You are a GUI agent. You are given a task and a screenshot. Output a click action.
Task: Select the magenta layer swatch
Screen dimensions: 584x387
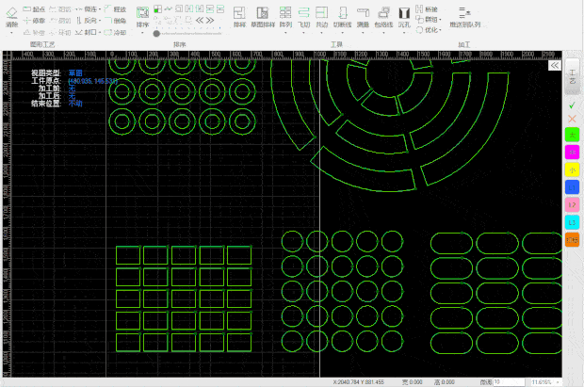click(572, 152)
